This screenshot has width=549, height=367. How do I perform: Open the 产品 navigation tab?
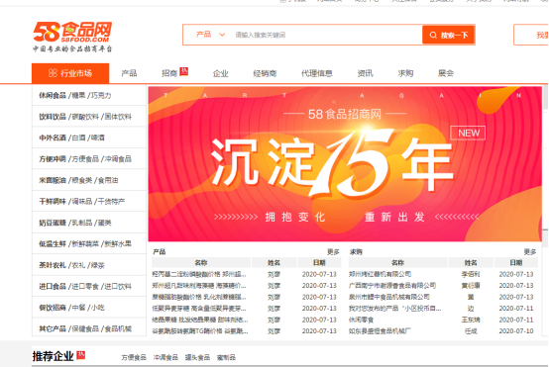click(129, 73)
